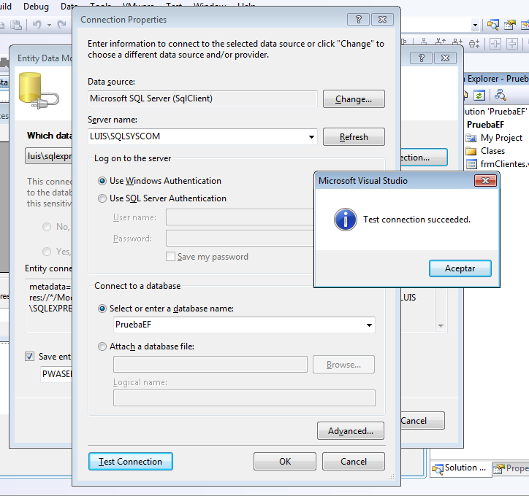
Task: Click Refresh icon in Solution Explorer toolbar
Action: 479,96
